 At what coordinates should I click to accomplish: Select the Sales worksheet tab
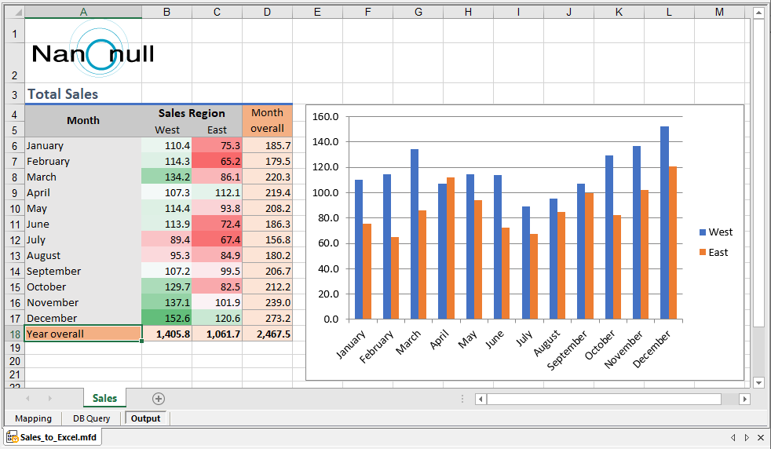coord(104,399)
